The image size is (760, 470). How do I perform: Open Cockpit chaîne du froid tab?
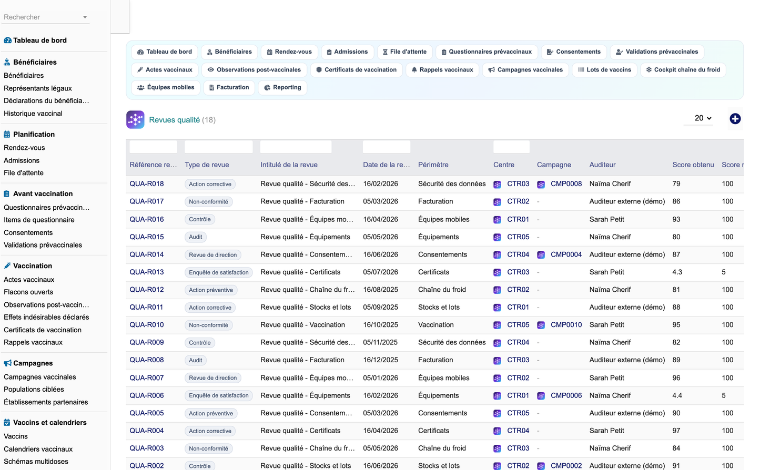point(683,70)
